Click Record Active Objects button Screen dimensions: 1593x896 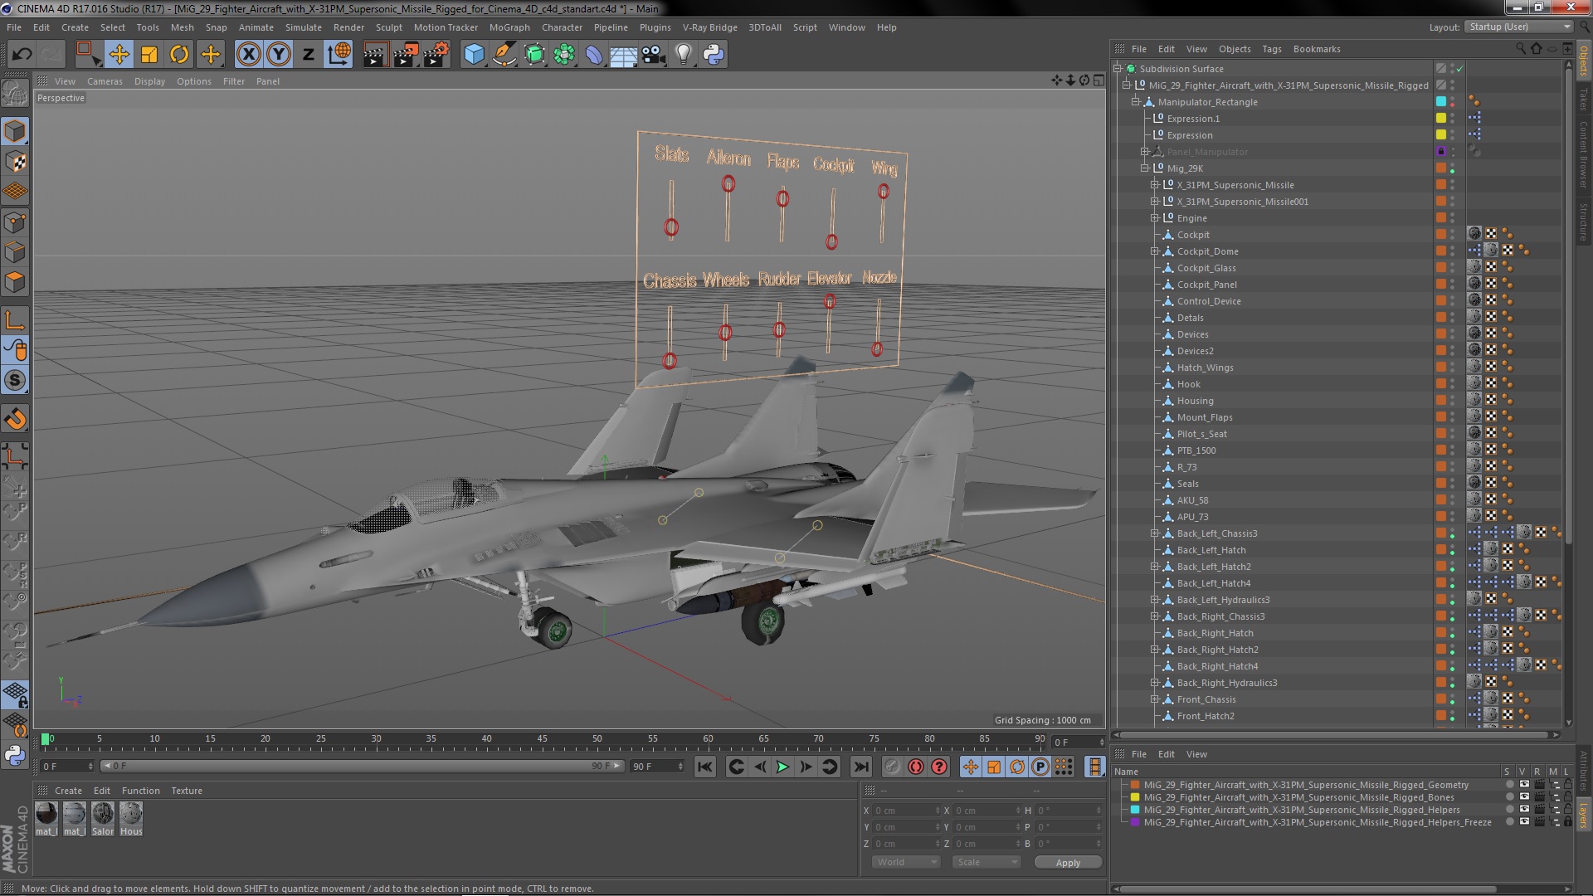pos(893,767)
